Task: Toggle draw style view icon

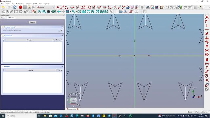Action: point(48,12)
